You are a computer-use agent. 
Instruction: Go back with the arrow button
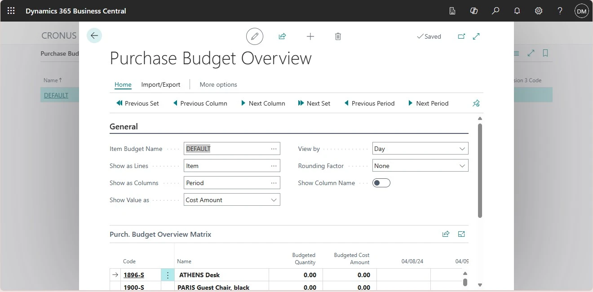click(x=94, y=36)
